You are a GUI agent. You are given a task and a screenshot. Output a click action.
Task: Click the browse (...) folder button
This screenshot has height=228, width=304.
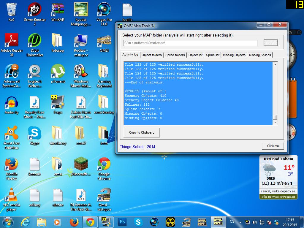click(x=270, y=43)
